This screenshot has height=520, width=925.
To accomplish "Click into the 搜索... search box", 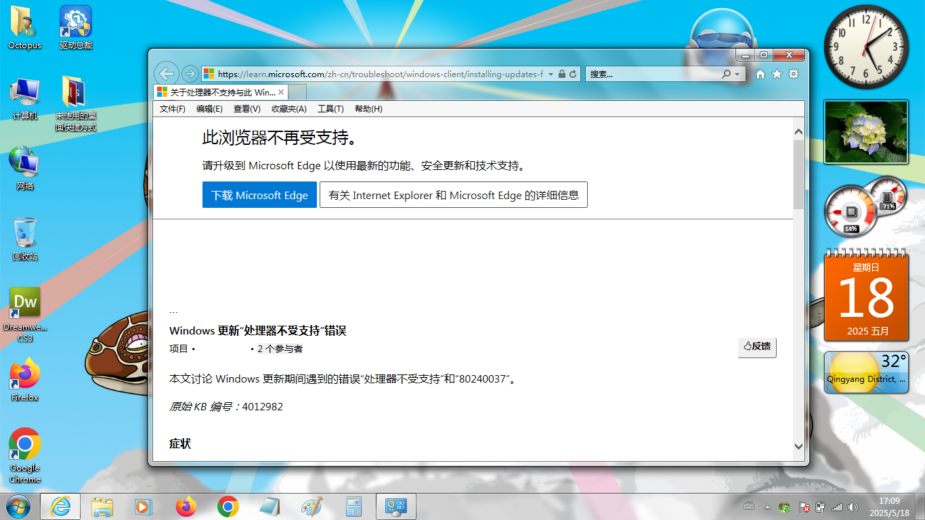I will [x=653, y=74].
